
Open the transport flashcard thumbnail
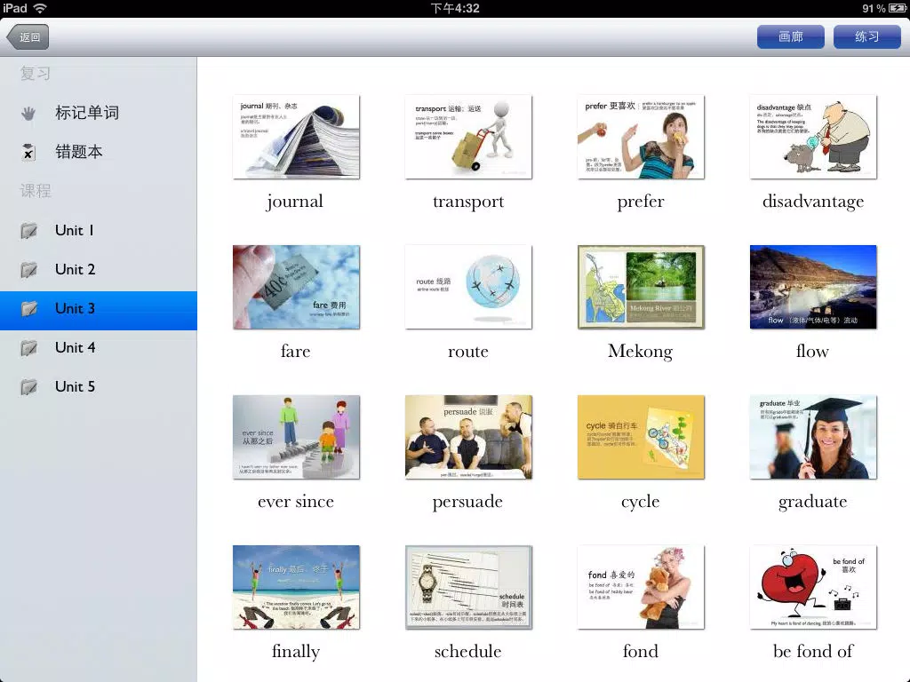pyautogui.click(x=468, y=137)
